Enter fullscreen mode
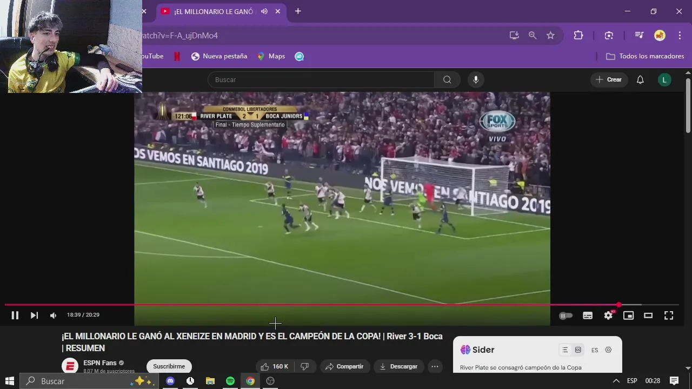 click(669, 316)
